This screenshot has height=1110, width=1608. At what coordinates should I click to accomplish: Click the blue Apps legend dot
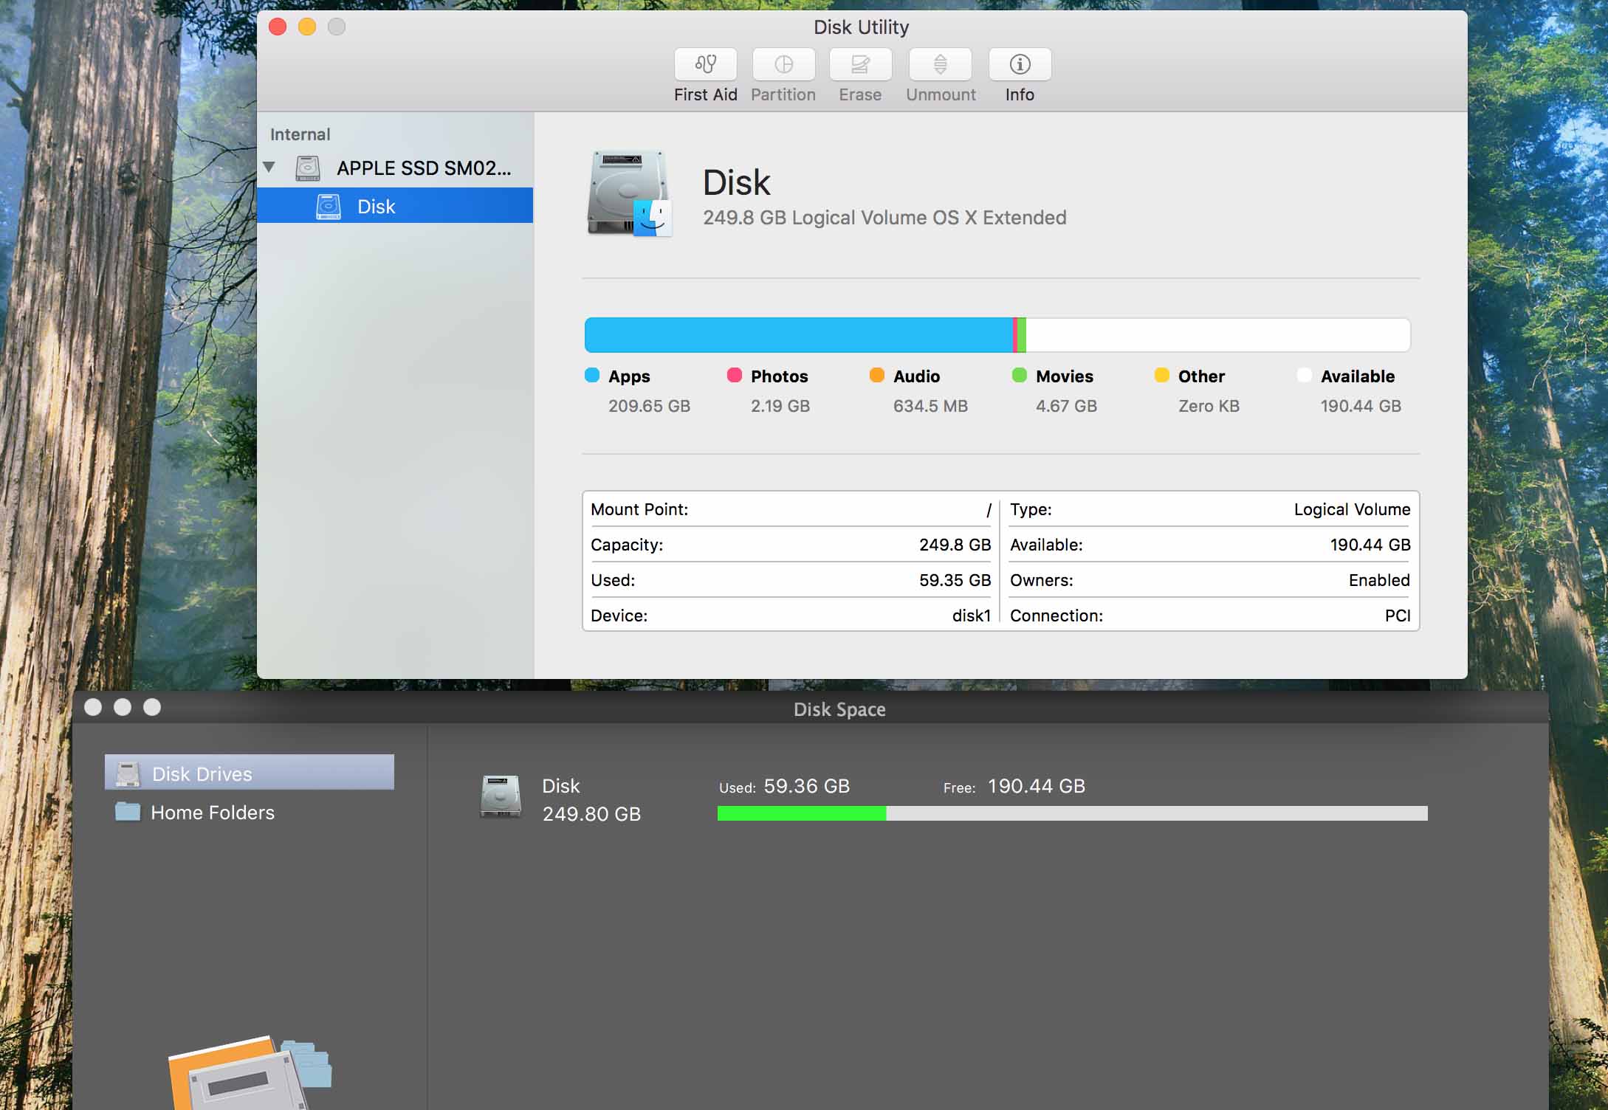click(x=592, y=375)
